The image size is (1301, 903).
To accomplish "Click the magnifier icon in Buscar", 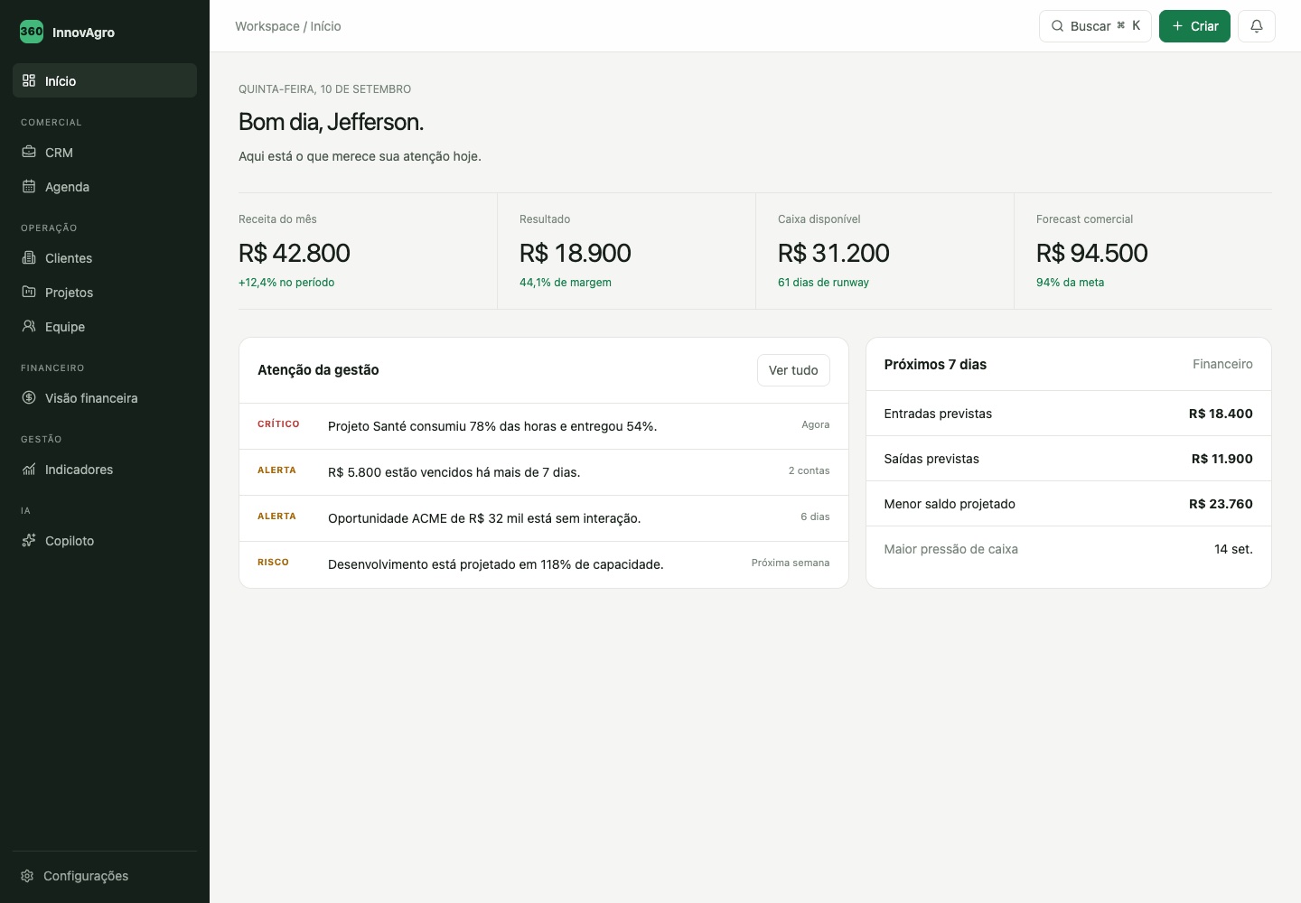I will click(x=1057, y=26).
